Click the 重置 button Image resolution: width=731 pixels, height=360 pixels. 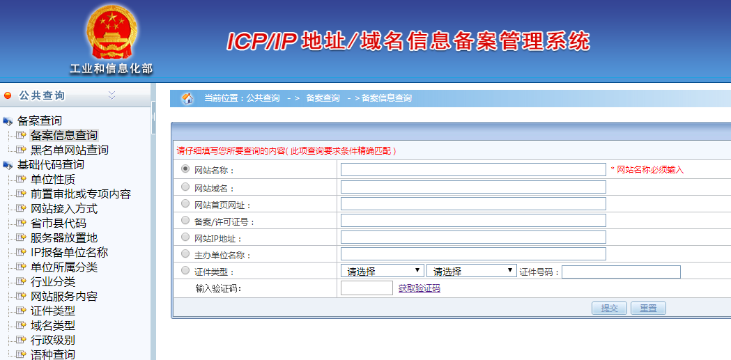click(648, 308)
